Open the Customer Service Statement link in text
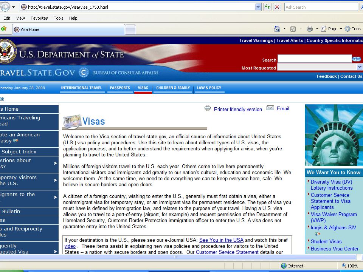 [227, 252]
